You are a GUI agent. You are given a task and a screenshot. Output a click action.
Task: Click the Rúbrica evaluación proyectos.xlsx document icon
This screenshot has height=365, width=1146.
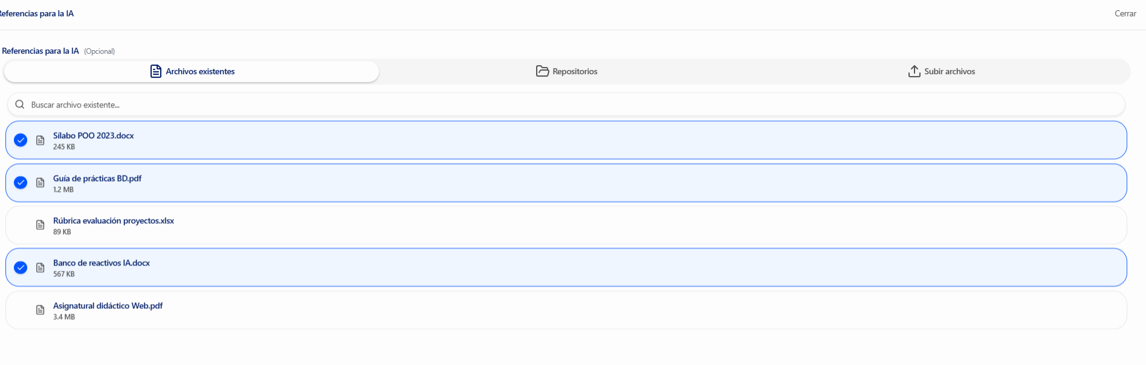tap(40, 225)
